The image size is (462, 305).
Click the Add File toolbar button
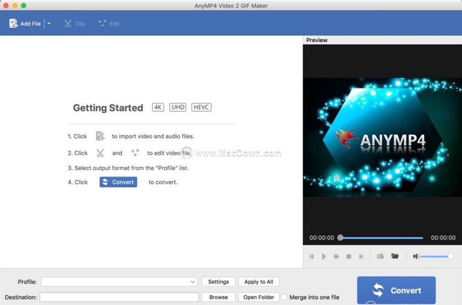click(x=25, y=23)
